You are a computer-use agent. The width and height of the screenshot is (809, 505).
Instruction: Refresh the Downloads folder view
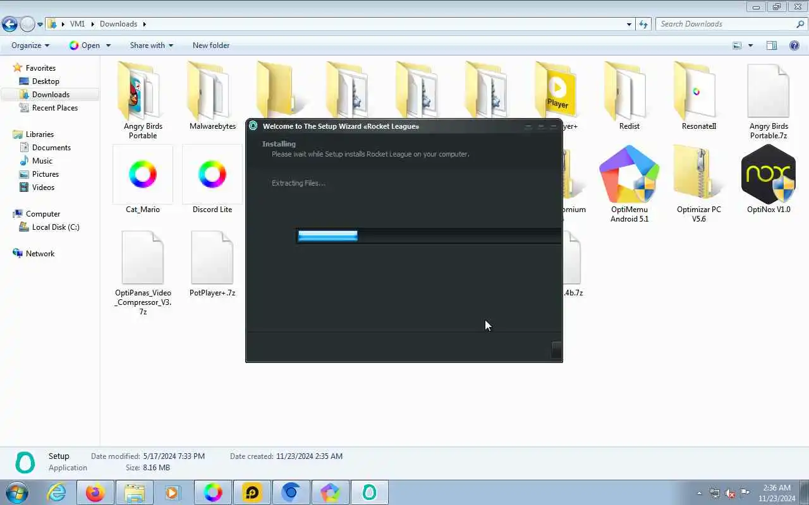coord(643,24)
